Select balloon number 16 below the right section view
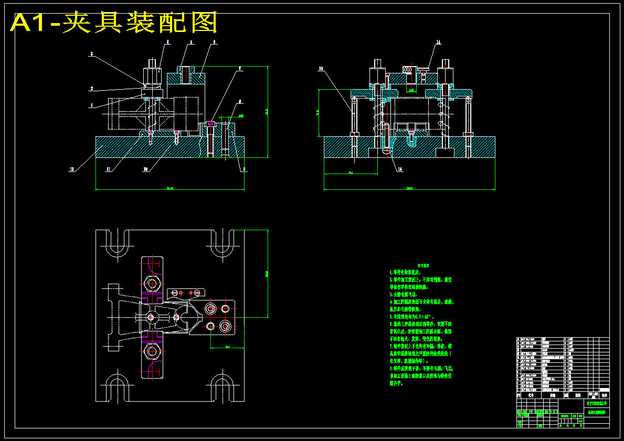624x441 pixels. 400,169
